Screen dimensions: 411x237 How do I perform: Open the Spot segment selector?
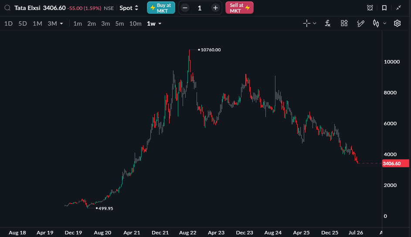pos(129,8)
